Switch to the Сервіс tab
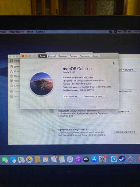Screen dimensions: 140x187 point(95,56)
